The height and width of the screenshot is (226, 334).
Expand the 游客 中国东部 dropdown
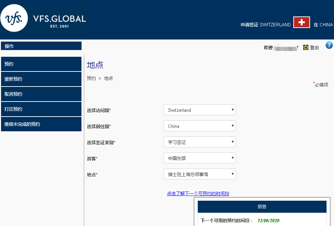(x=200, y=158)
